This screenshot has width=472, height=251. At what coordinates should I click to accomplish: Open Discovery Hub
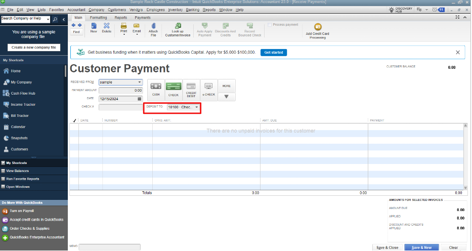[x=401, y=10]
